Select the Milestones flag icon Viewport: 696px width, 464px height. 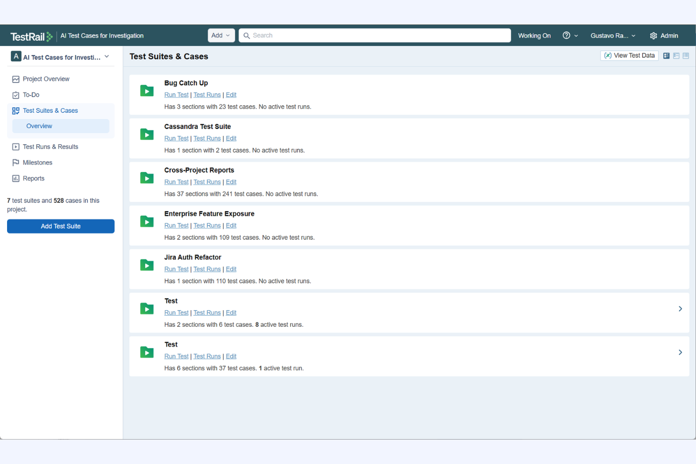click(16, 162)
